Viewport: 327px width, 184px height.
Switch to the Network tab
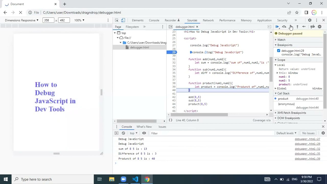tap(208, 20)
